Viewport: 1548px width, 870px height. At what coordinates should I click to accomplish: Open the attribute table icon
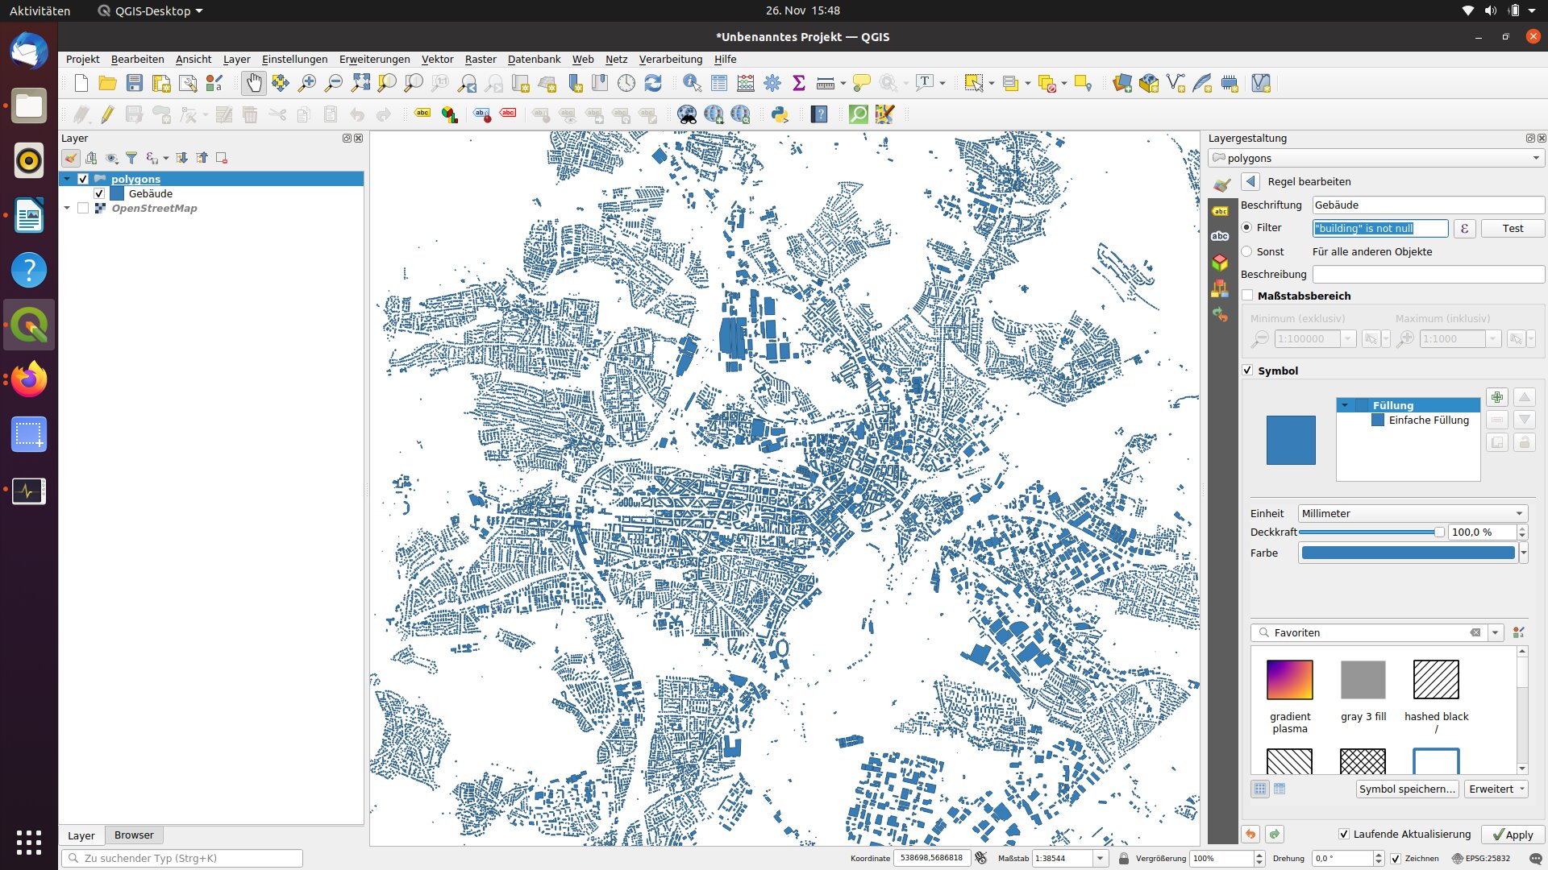click(x=719, y=83)
